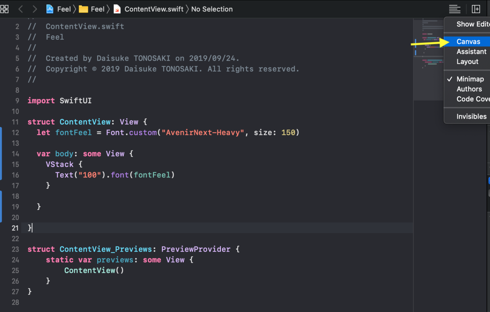Image resolution: width=490 pixels, height=312 pixels.
Task: Click the VStack keyword
Action: [60, 164]
